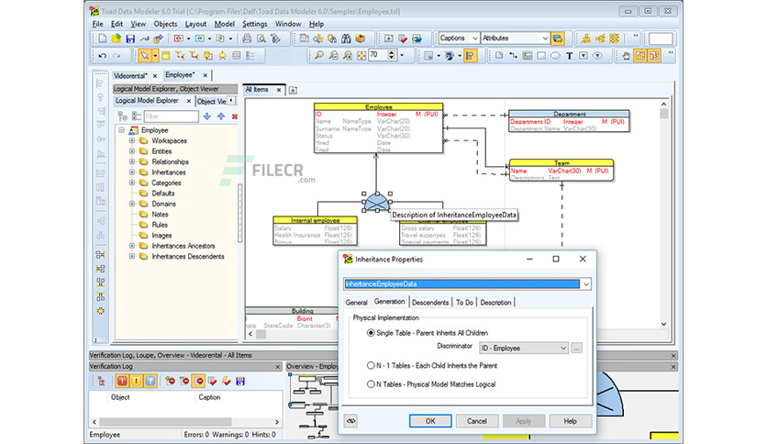This screenshot has height=444, width=767.
Task: Expand the Inheritances Ancestors node
Action: [131, 246]
